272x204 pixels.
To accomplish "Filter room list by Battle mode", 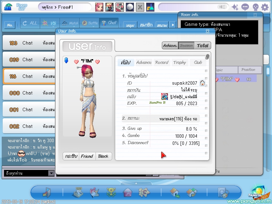I will 89,23.
